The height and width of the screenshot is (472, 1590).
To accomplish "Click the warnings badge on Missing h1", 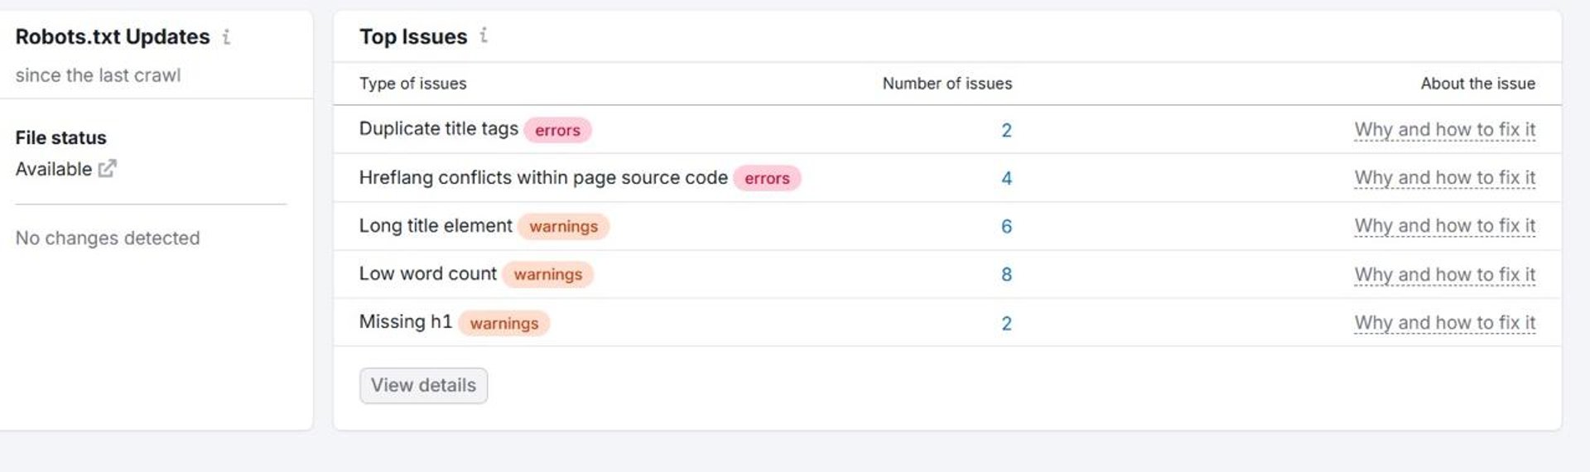I will pyautogui.click(x=503, y=323).
